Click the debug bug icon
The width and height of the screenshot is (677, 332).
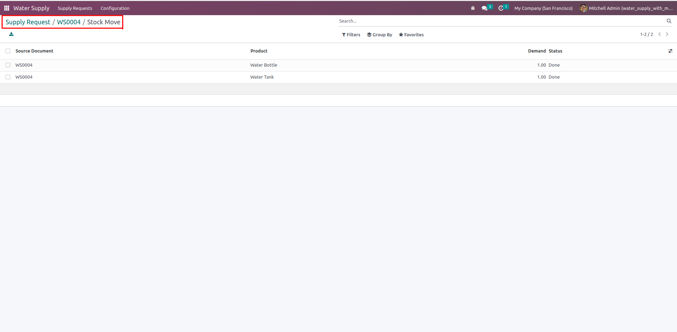(x=473, y=8)
